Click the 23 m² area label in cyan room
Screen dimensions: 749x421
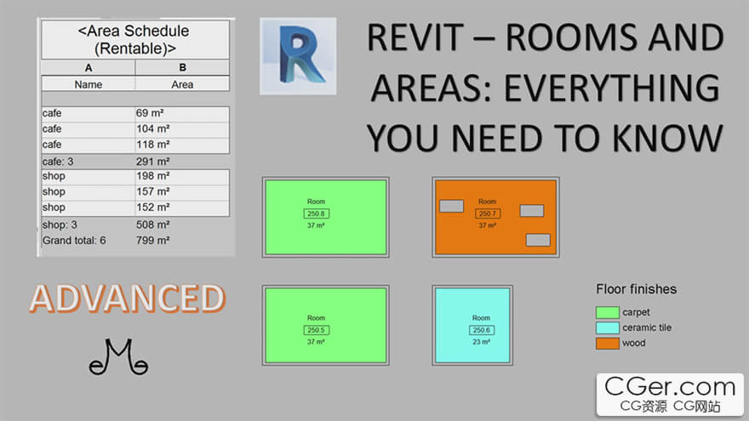pyautogui.click(x=481, y=342)
